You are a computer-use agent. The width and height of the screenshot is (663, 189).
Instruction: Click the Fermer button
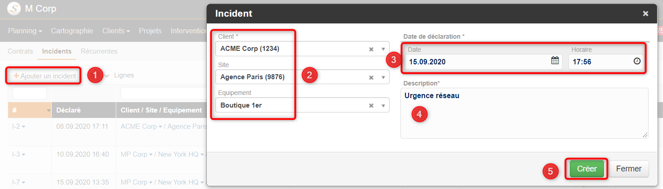629,169
